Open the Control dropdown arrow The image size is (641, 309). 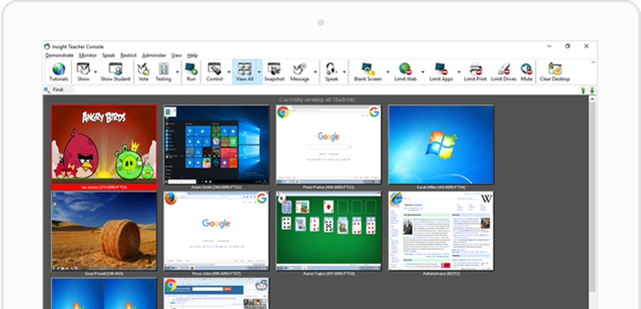point(229,72)
